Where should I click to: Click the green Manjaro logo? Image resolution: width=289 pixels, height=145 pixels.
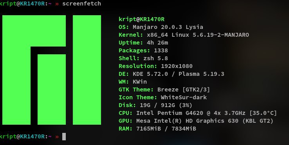tap(52, 70)
